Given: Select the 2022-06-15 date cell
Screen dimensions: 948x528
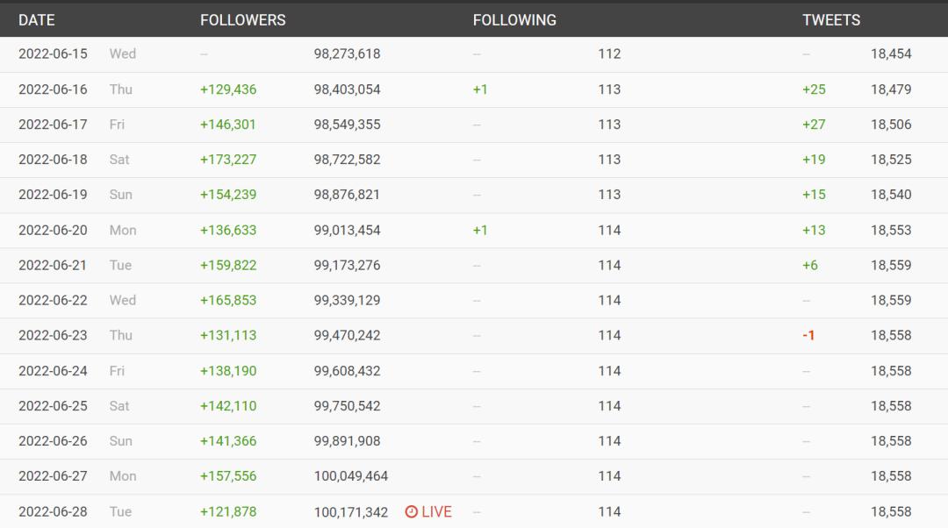Looking at the screenshot, I should [53, 54].
